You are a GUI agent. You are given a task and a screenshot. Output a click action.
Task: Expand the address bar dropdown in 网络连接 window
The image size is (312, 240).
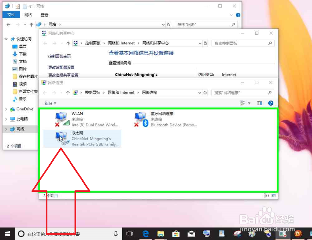click(200, 93)
